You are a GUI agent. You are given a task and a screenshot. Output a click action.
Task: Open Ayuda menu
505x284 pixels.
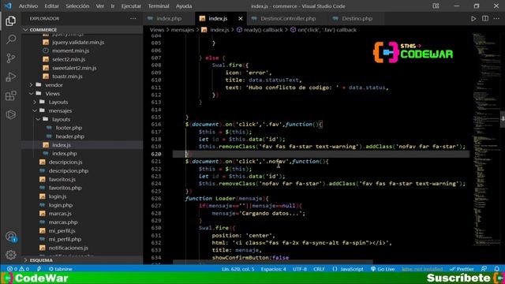point(184,6)
